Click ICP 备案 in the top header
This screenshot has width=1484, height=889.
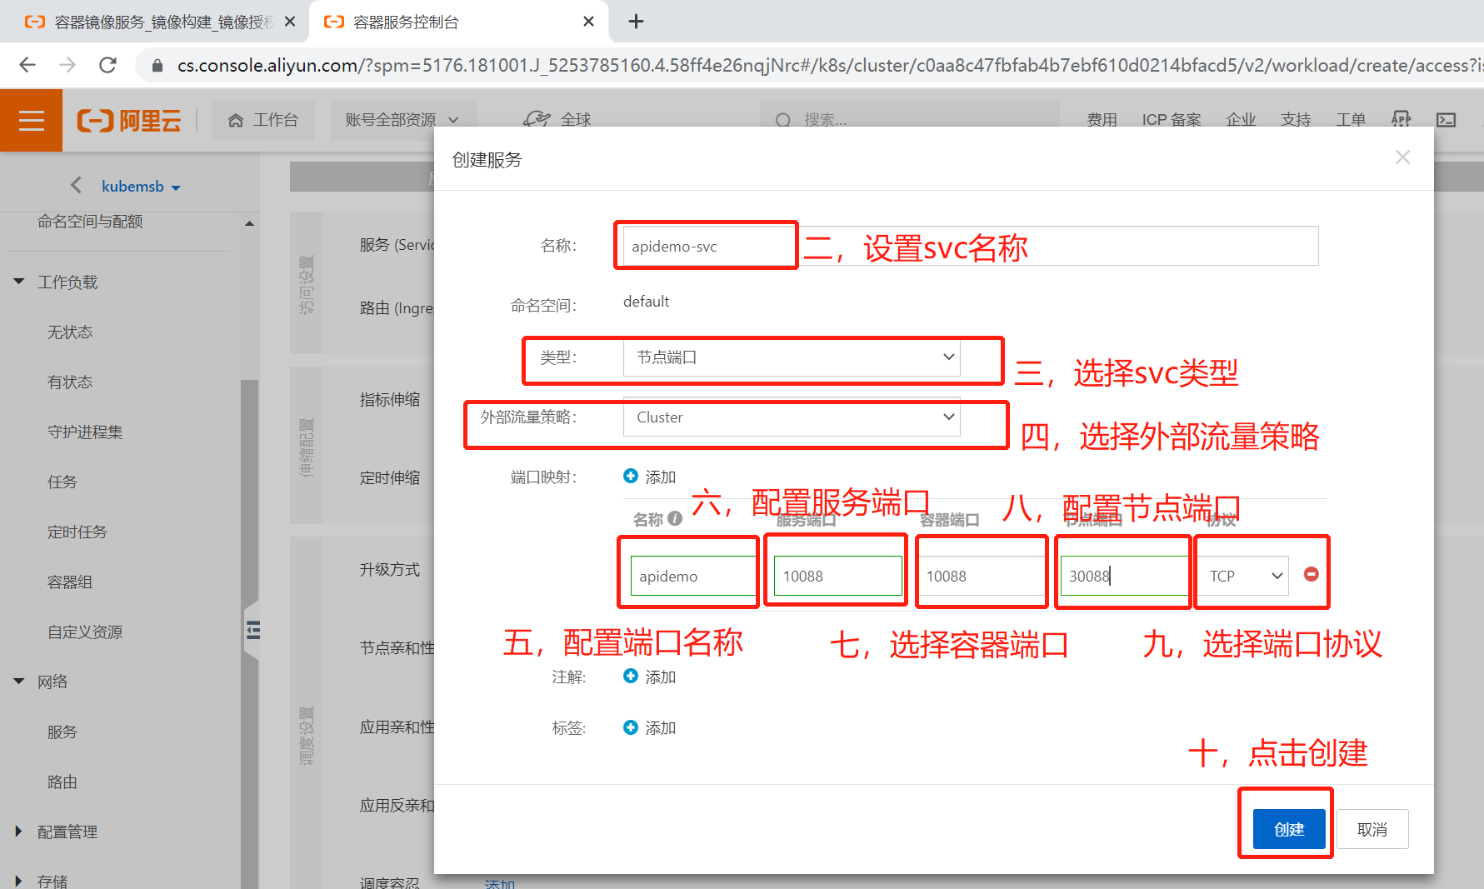(1172, 120)
